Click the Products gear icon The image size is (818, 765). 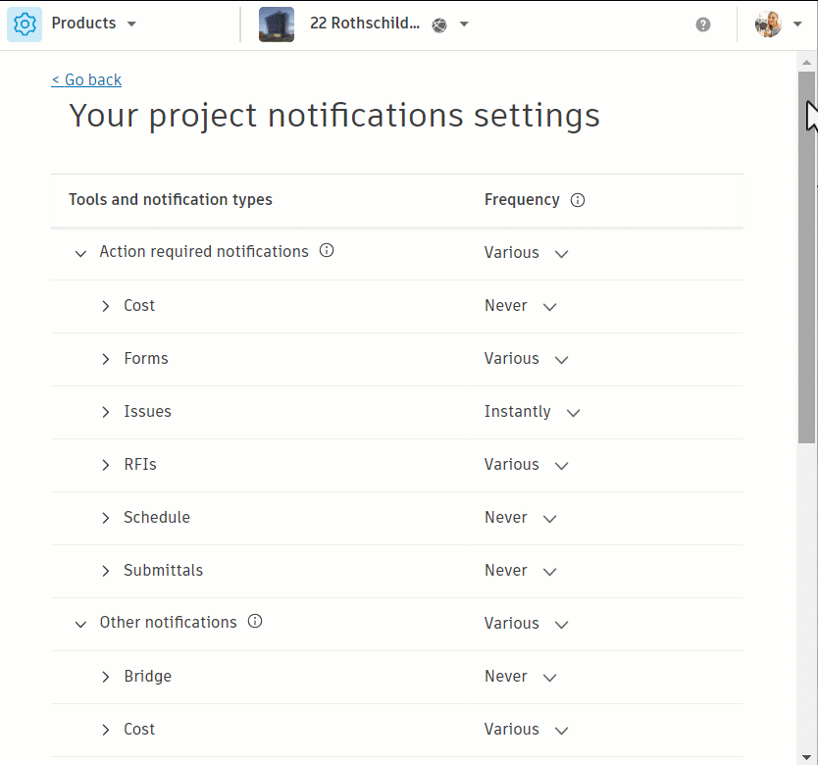(x=25, y=25)
